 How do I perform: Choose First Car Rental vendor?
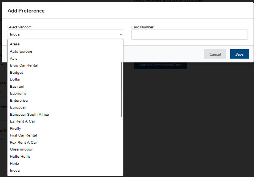65,135
